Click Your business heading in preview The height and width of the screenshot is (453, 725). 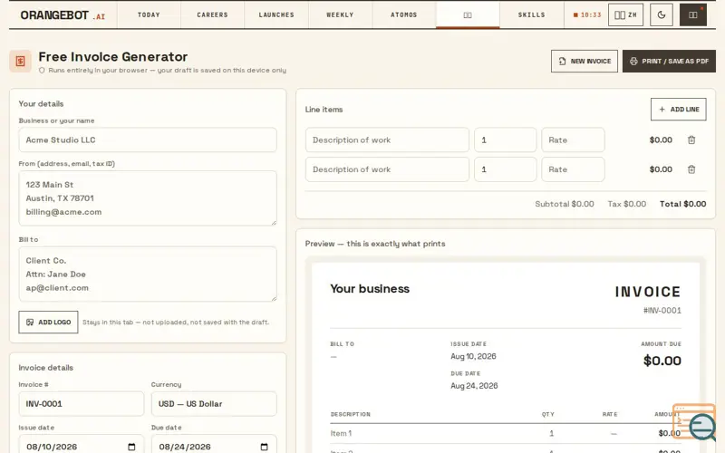tap(370, 289)
